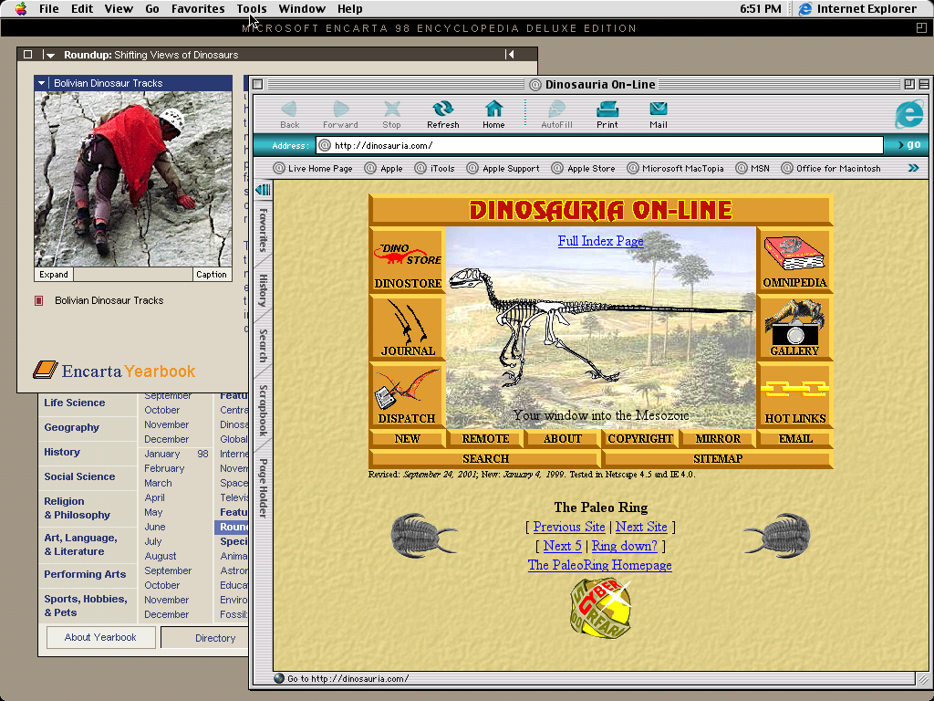Viewport: 934px width, 701px height.
Task: Click the Print toolbar icon
Action: coord(607,111)
